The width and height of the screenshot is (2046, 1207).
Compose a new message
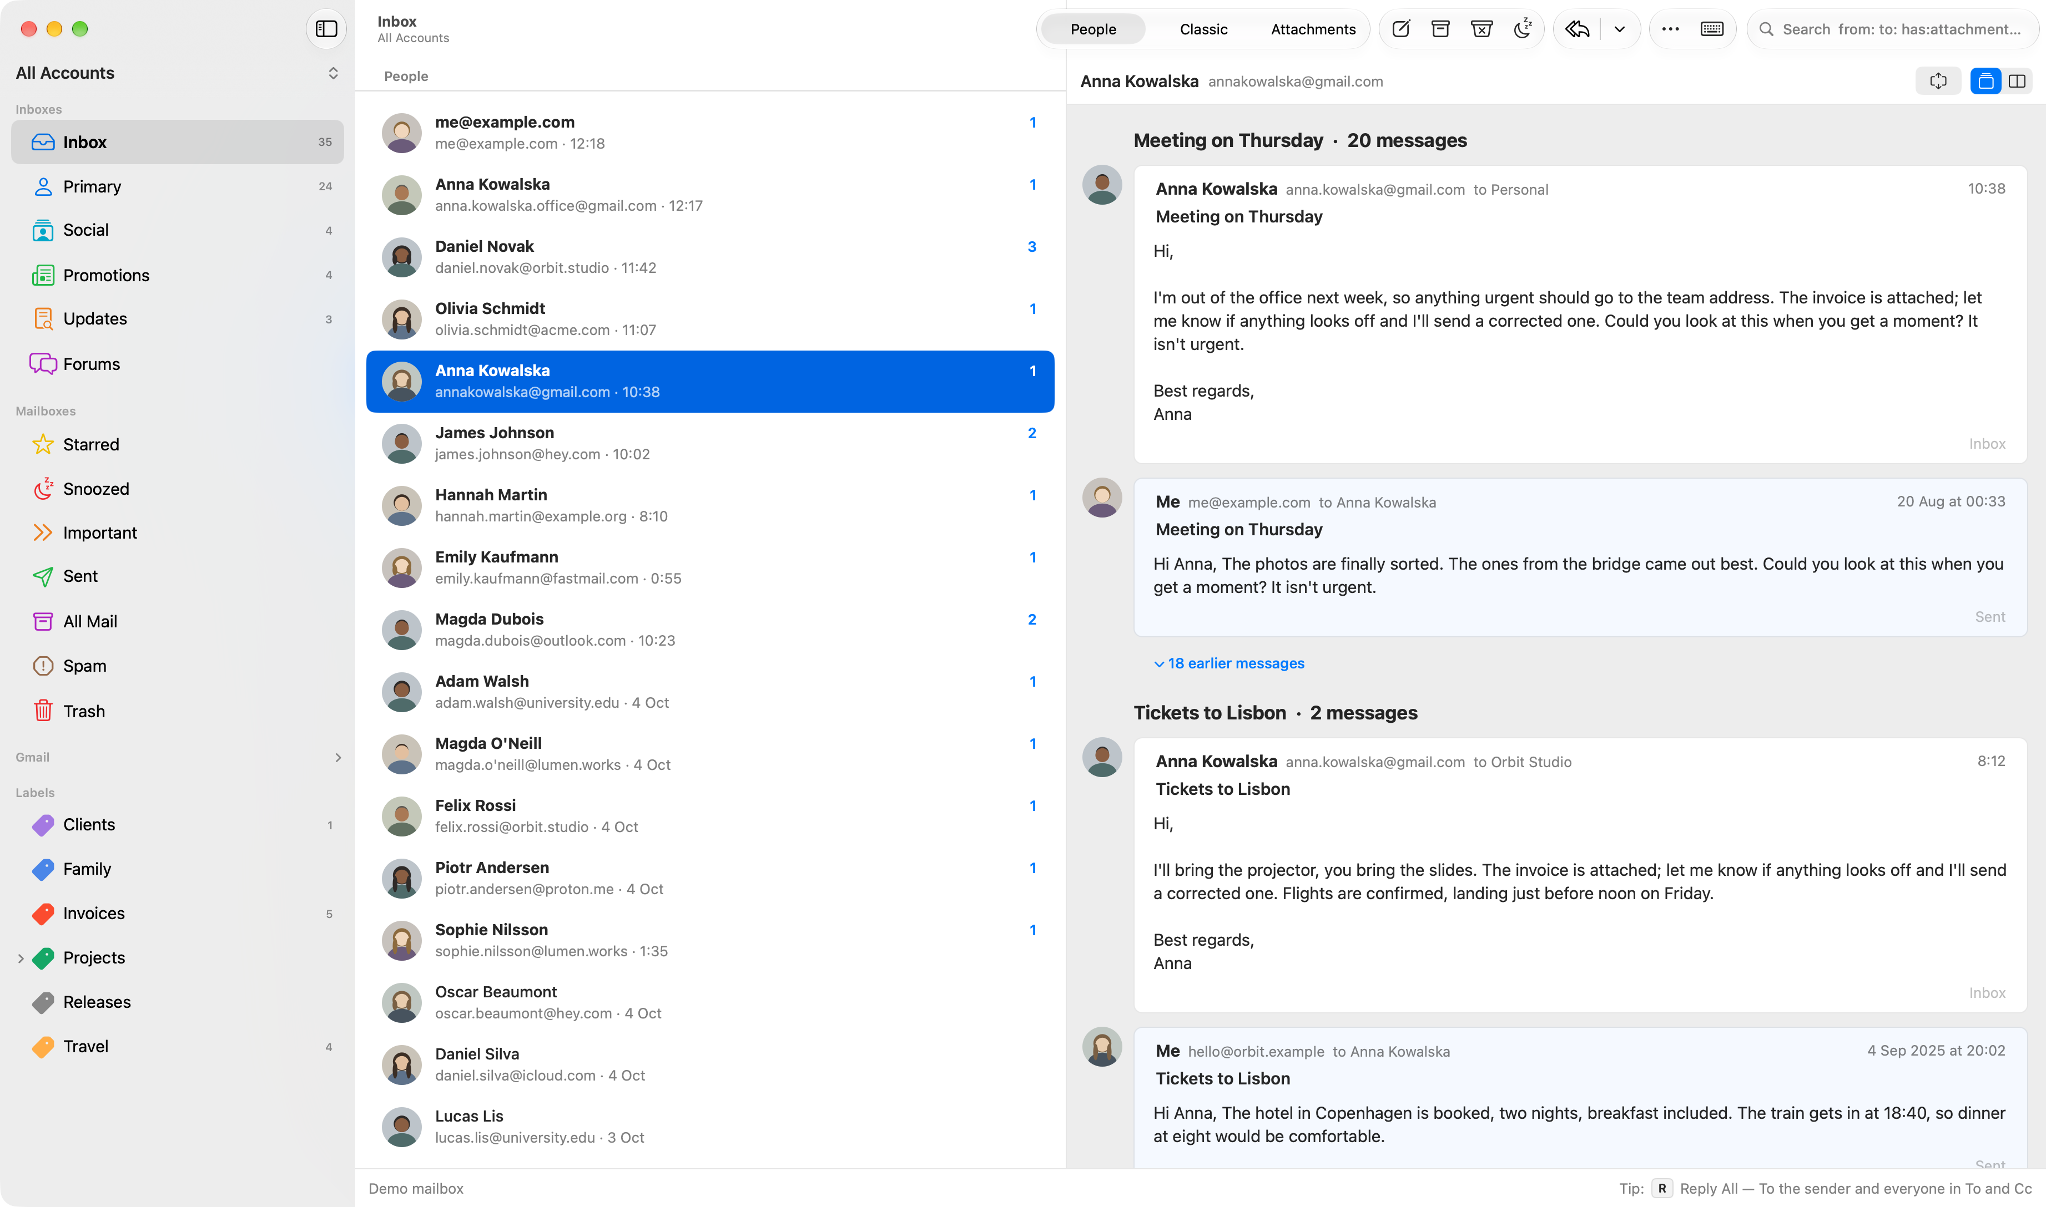coord(1400,29)
